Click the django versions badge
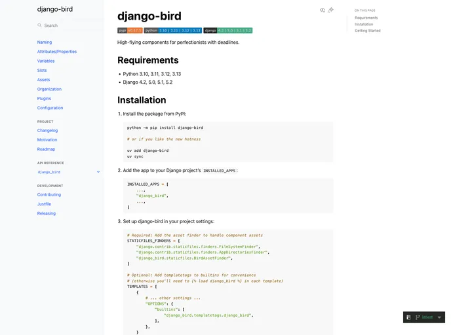Screen dimensions: 451x335 pyautogui.click(x=228, y=31)
